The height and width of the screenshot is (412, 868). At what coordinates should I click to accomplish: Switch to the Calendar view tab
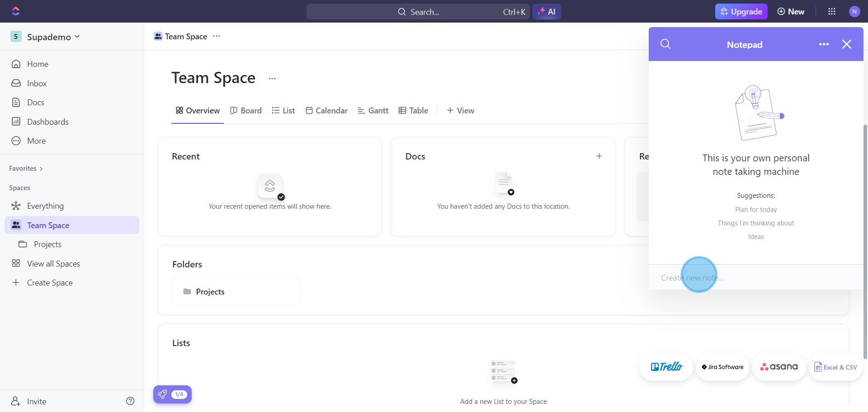(x=326, y=111)
